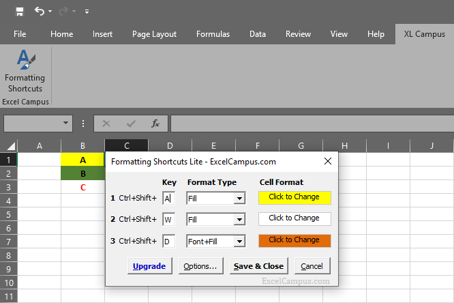This screenshot has height=303, width=454.
Task: Click the formula bar options dots handle
Action: click(83, 124)
